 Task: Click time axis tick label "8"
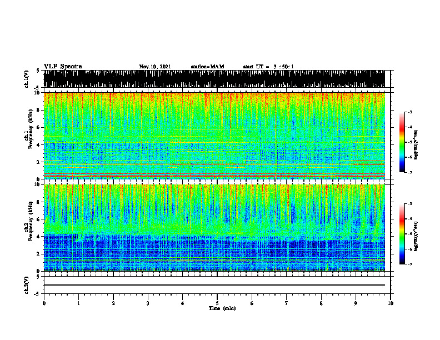tap(321, 303)
